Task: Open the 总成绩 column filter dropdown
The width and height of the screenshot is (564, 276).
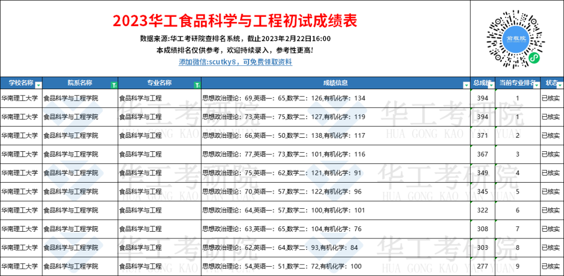Action: point(491,85)
